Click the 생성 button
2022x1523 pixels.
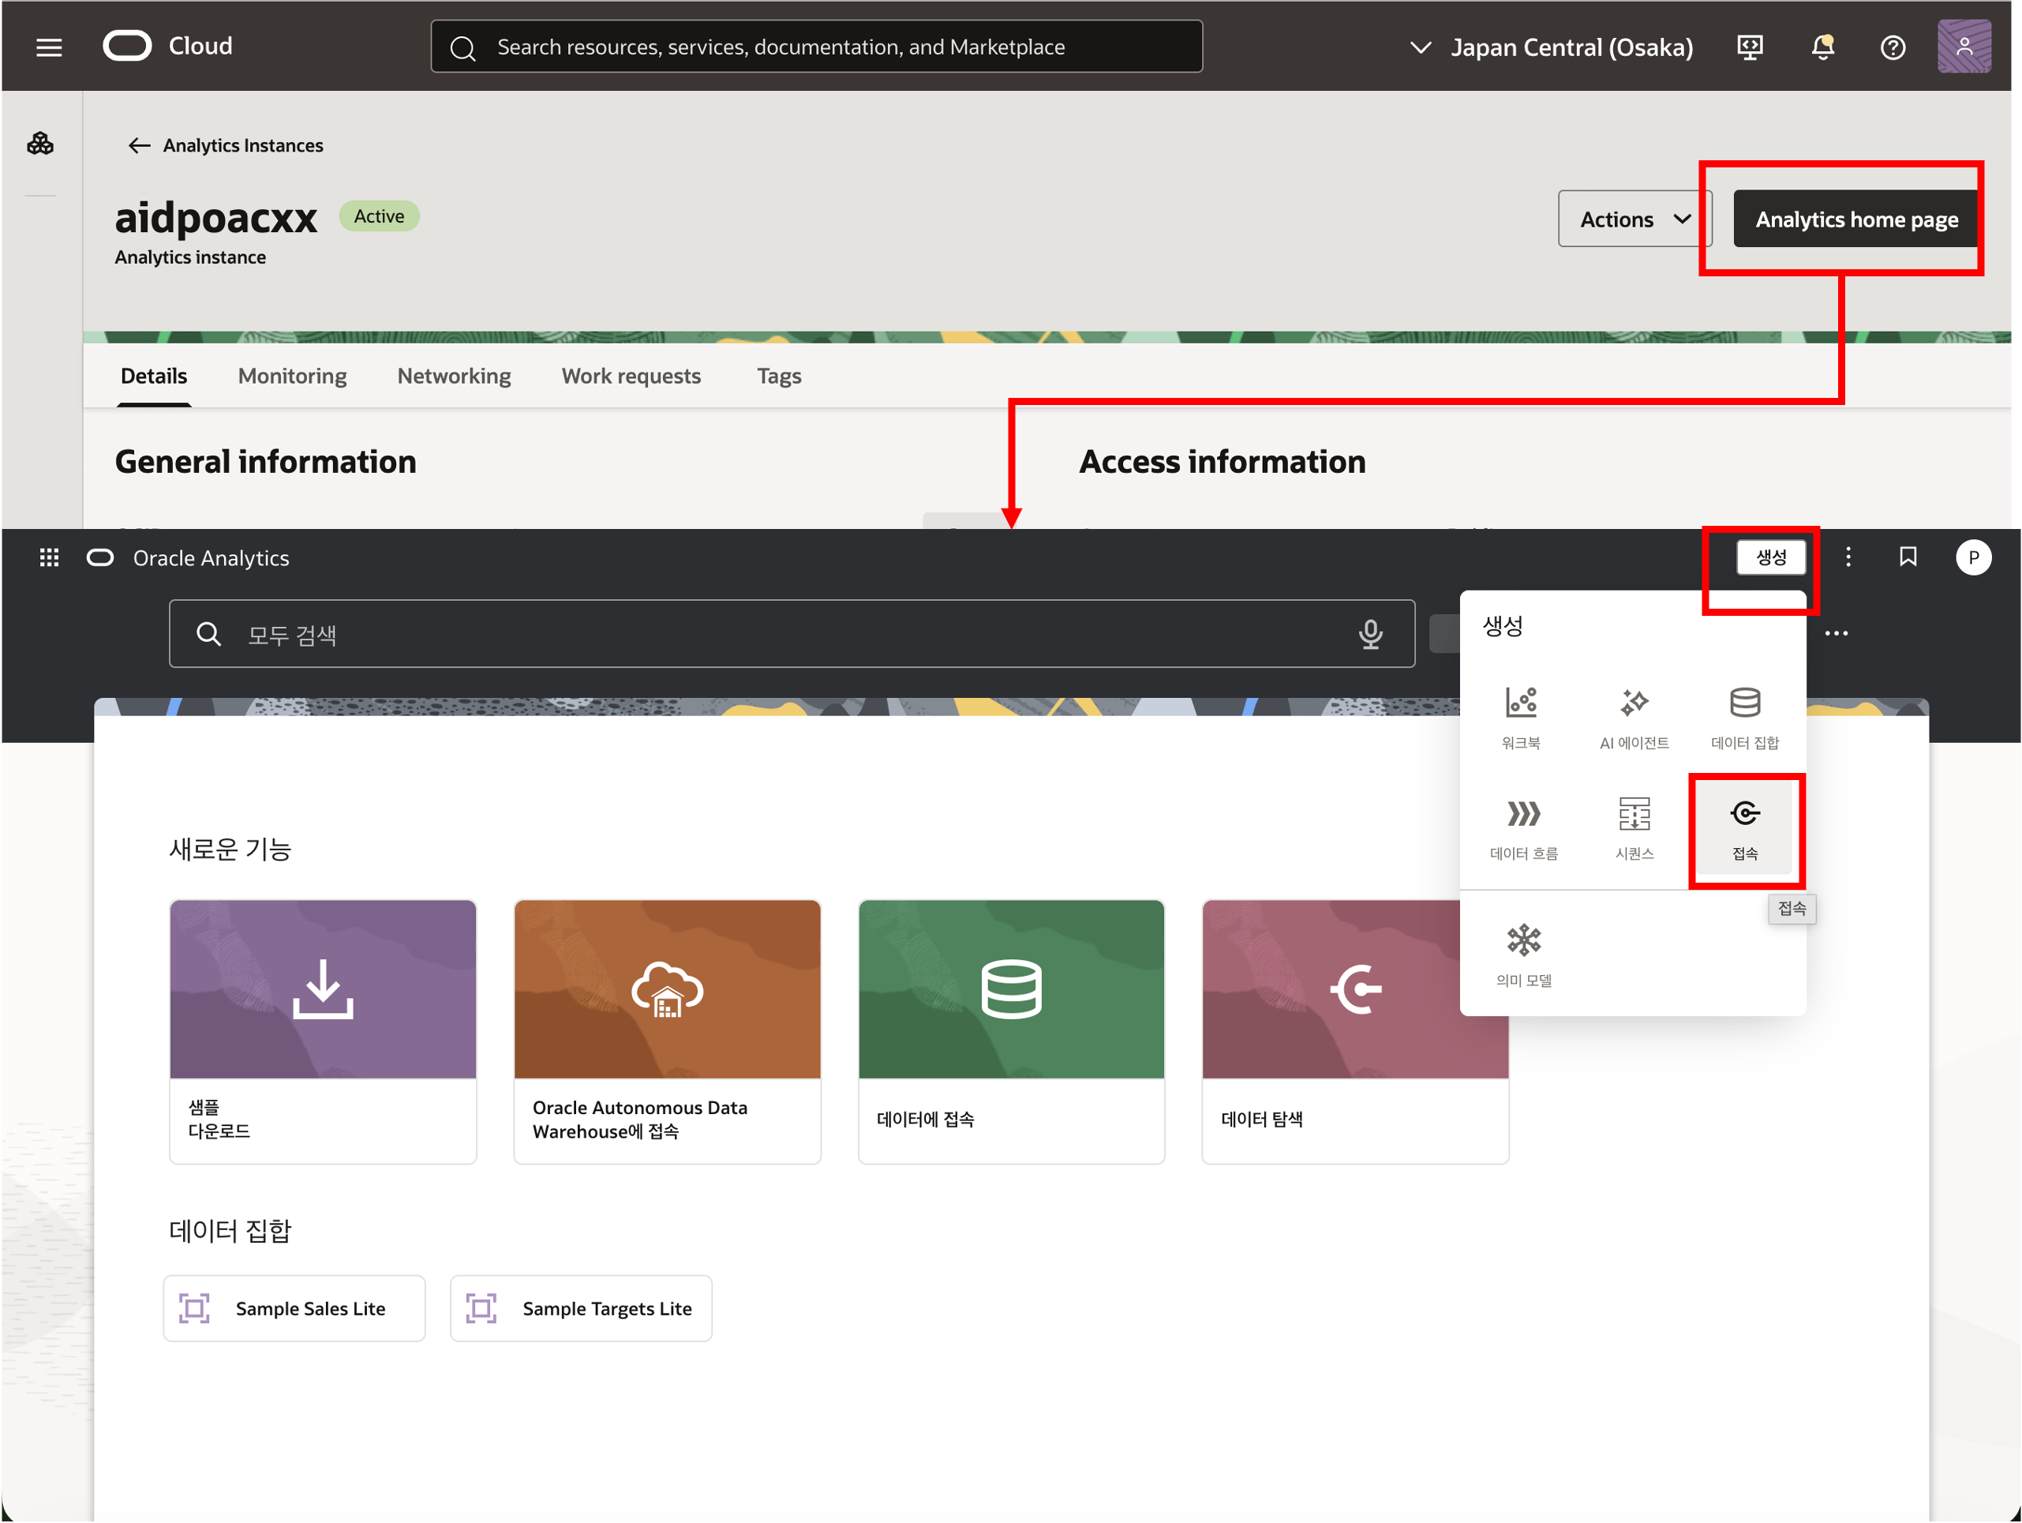[1770, 557]
